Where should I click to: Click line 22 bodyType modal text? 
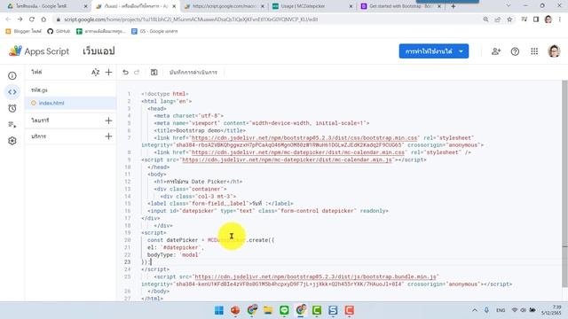pyautogui.click(x=173, y=254)
